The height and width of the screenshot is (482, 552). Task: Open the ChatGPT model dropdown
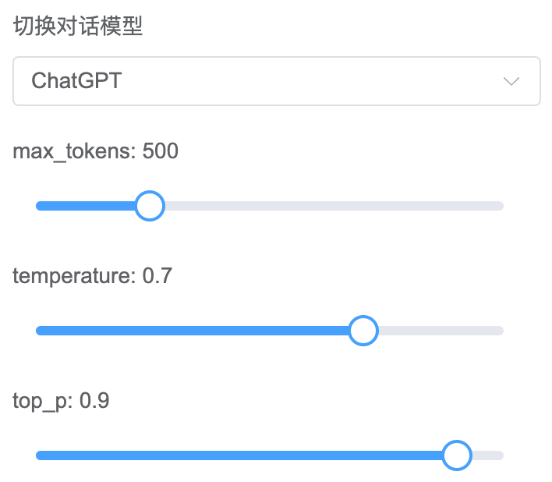(276, 80)
